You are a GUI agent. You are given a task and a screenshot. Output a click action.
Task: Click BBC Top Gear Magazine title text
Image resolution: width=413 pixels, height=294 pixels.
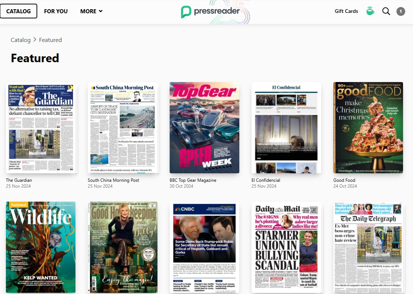tap(193, 180)
